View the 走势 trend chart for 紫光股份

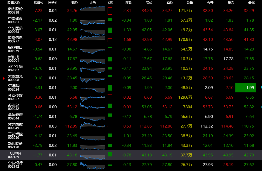click(93, 9)
